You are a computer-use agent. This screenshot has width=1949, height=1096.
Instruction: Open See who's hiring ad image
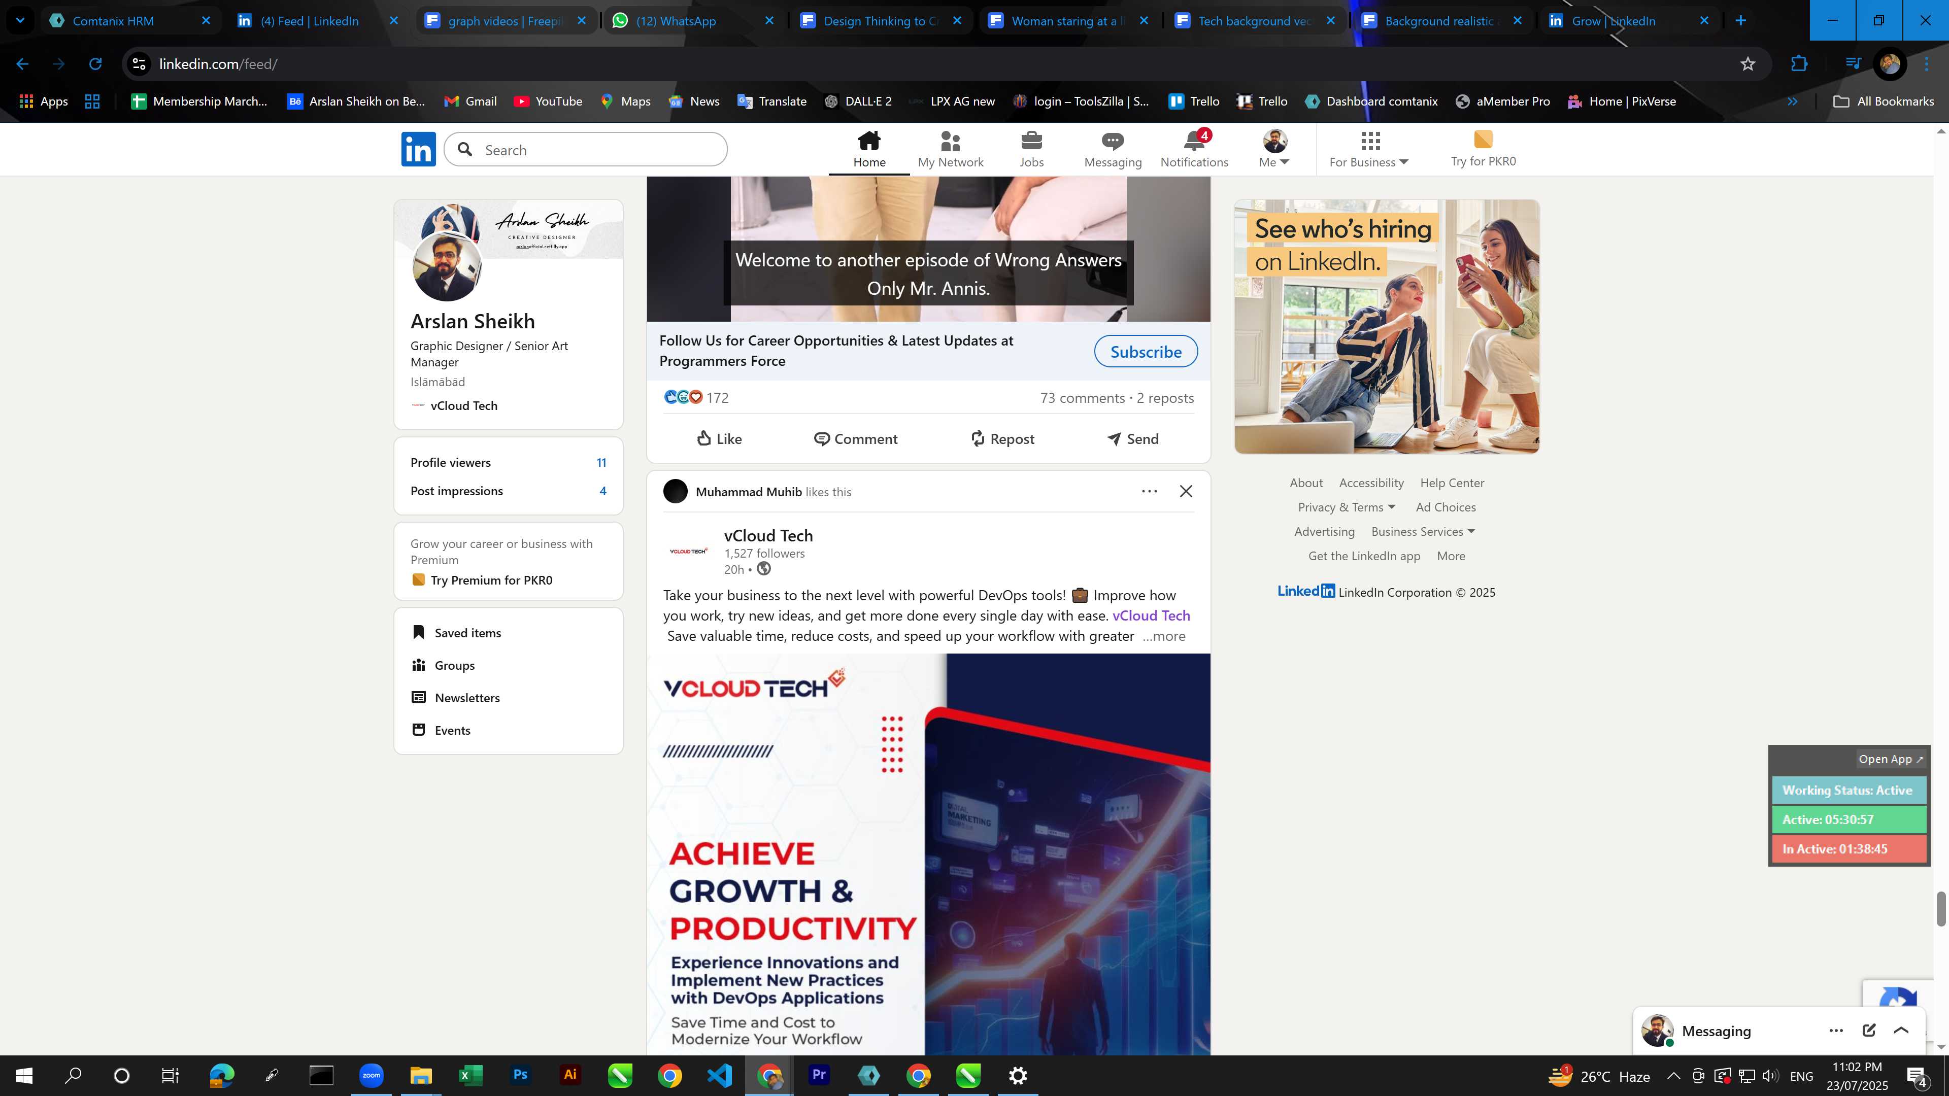[x=1386, y=327]
